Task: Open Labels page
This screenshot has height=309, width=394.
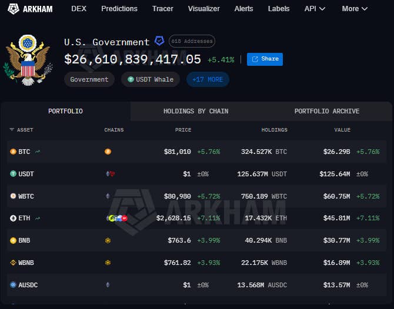Action: point(279,9)
